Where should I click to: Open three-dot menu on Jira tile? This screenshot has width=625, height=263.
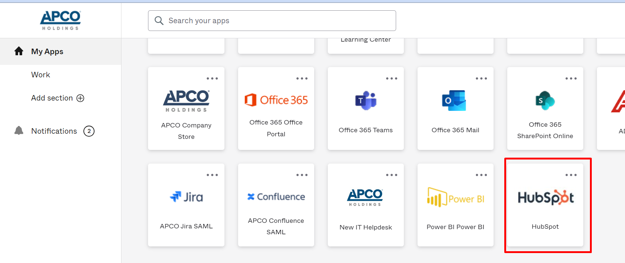point(212,175)
